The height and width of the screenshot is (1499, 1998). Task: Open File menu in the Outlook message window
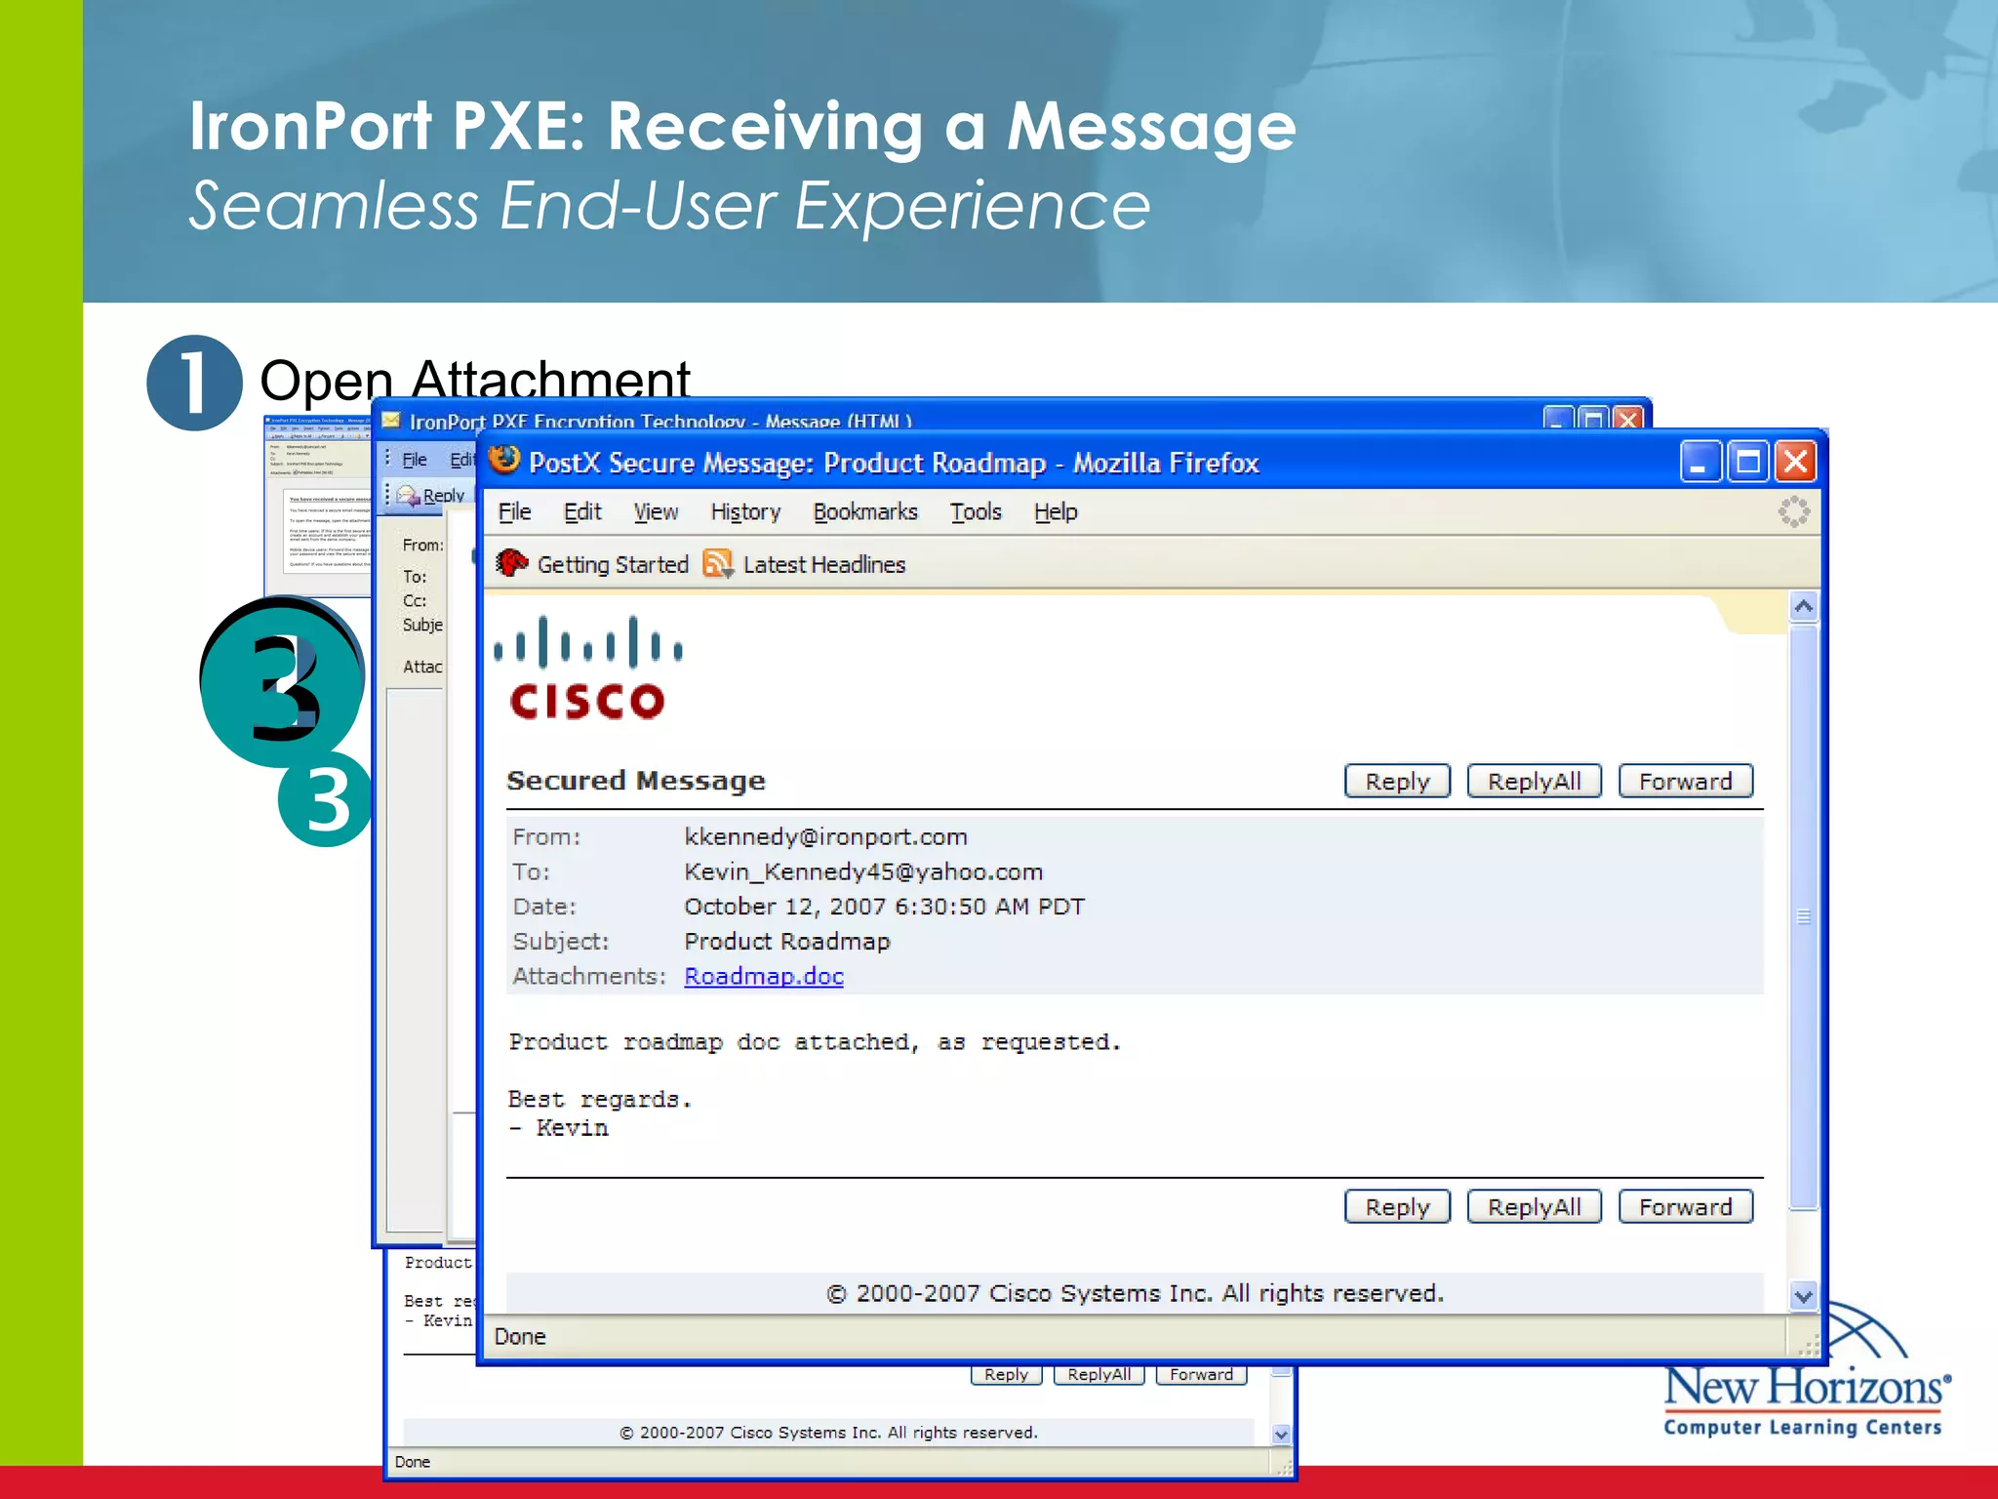(415, 460)
